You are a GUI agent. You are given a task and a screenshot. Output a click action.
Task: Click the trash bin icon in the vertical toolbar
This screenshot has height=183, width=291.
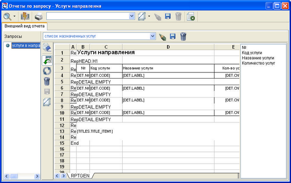47,81
